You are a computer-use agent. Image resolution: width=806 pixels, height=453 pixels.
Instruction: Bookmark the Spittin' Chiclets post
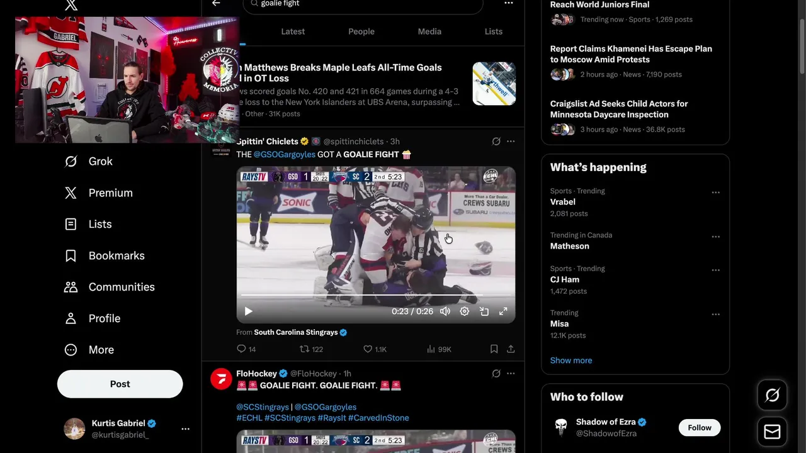point(494,349)
